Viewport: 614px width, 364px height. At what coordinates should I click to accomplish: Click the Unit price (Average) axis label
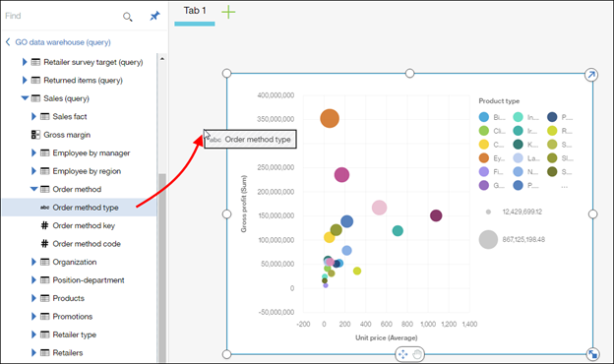click(386, 337)
